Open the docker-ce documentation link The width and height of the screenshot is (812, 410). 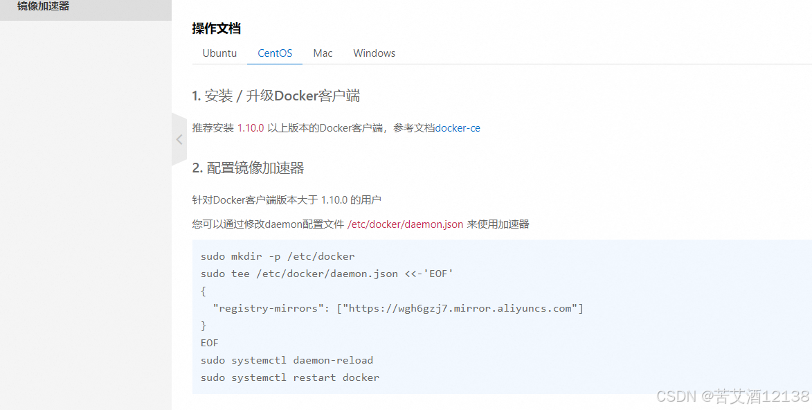coord(458,127)
